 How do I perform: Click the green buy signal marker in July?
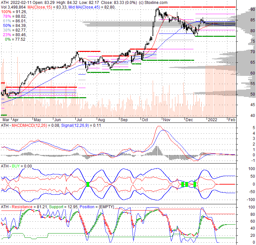(x=88, y=184)
